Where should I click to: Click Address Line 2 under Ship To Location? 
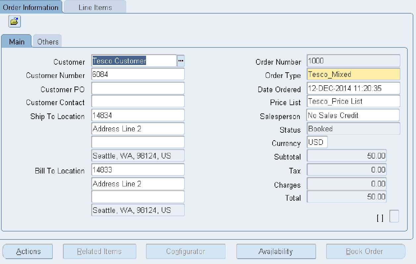pyautogui.click(x=138, y=129)
